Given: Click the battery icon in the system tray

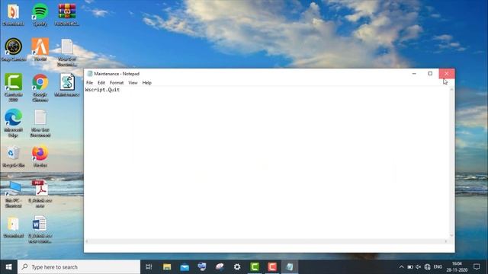Looking at the screenshot, I should [410, 267].
